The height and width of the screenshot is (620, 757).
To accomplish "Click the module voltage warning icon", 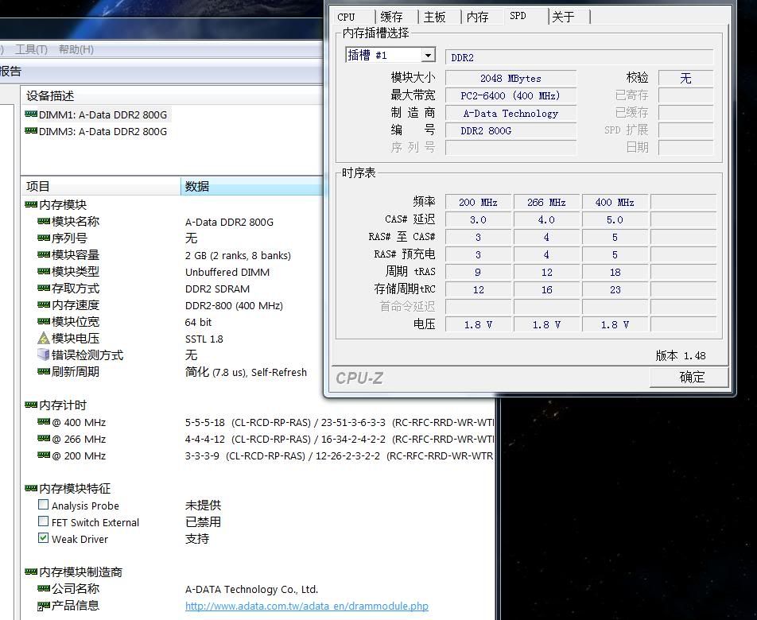I will coord(44,339).
